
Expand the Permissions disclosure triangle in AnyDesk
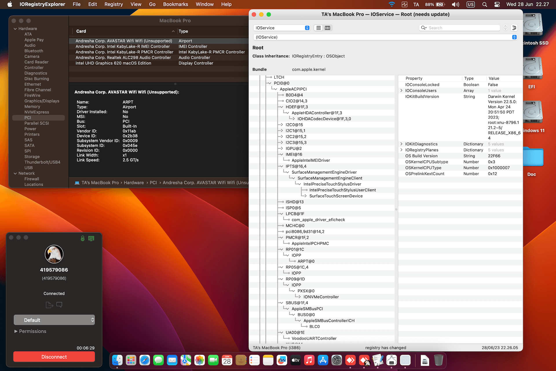(x=16, y=331)
